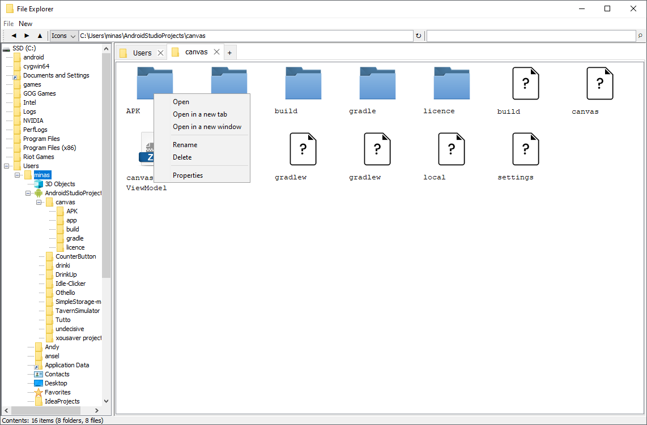Viewport: 647px width, 425px height.
Task: Choose Properties in the context menu
Action: click(x=184, y=175)
